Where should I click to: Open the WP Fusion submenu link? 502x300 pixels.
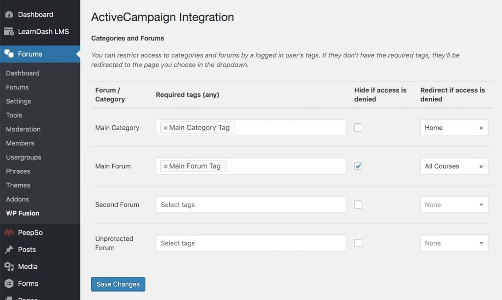[x=23, y=213]
